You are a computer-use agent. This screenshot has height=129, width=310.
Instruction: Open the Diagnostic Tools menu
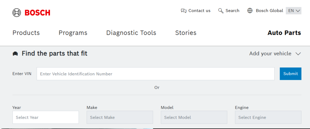click(x=131, y=33)
